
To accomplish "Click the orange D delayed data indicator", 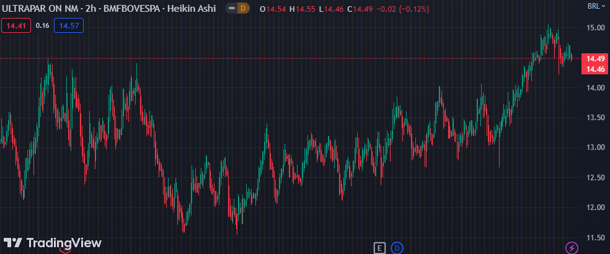I will tap(243, 8).
